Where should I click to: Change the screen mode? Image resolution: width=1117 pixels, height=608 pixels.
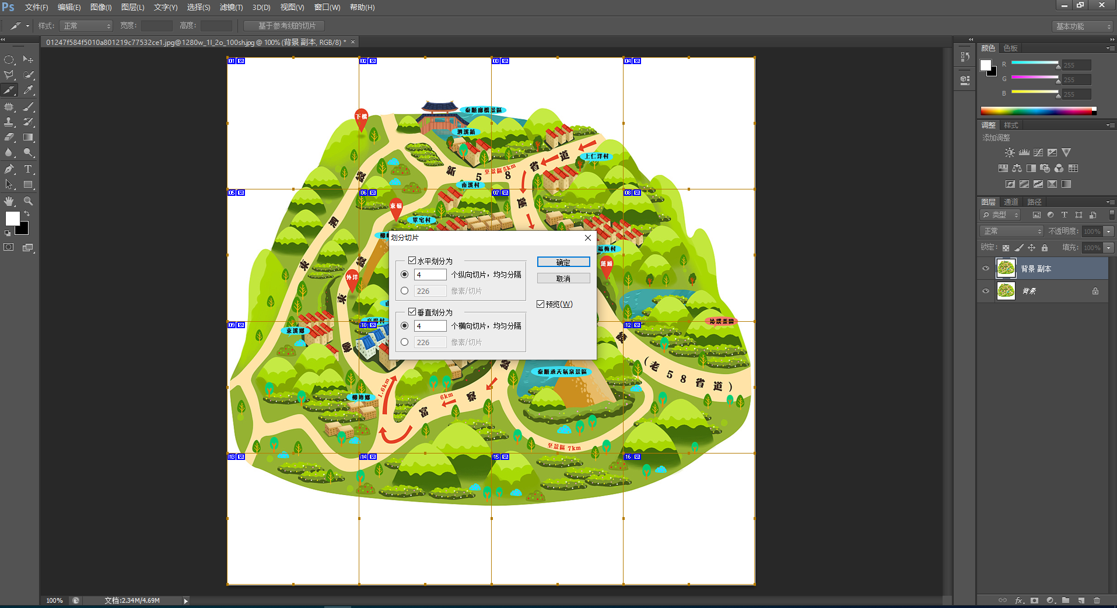click(28, 247)
